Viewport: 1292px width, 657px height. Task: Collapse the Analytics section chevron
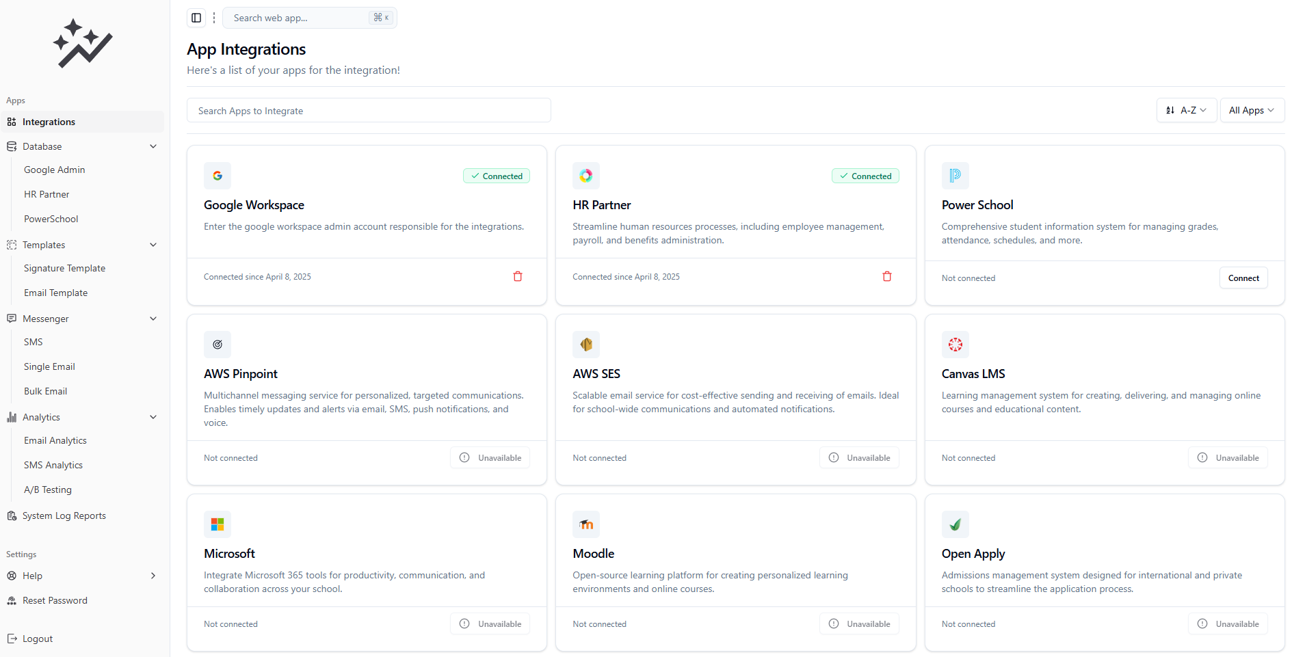coord(153,417)
